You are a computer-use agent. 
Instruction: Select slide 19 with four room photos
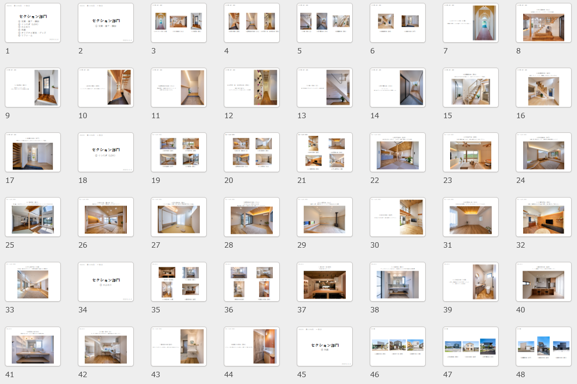click(x=179, y=153)
